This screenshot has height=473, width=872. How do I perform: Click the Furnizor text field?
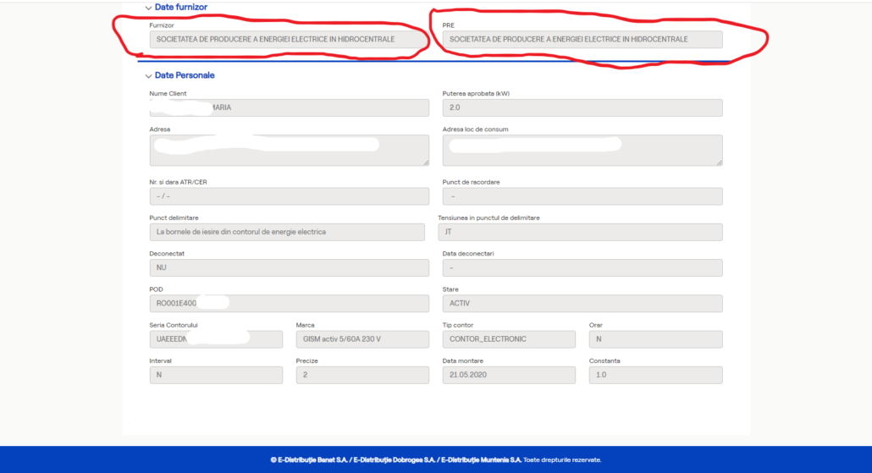click(288, 39)
